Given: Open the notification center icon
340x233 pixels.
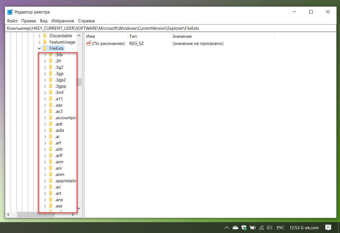Looking at the screenshot, I should pyautogui.click(x=328, y=228).
